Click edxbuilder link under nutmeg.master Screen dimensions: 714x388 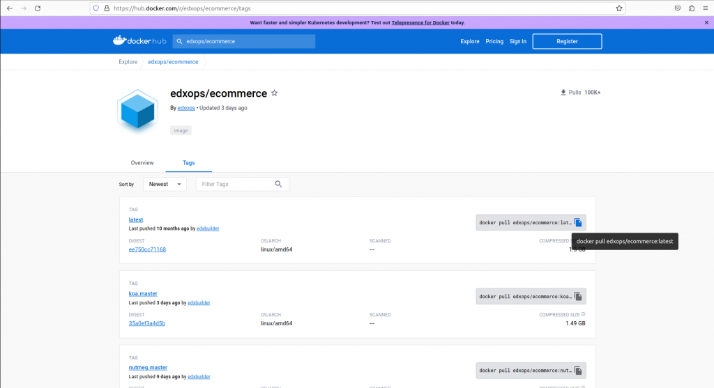pyautogui.click(x=199, y=377)
